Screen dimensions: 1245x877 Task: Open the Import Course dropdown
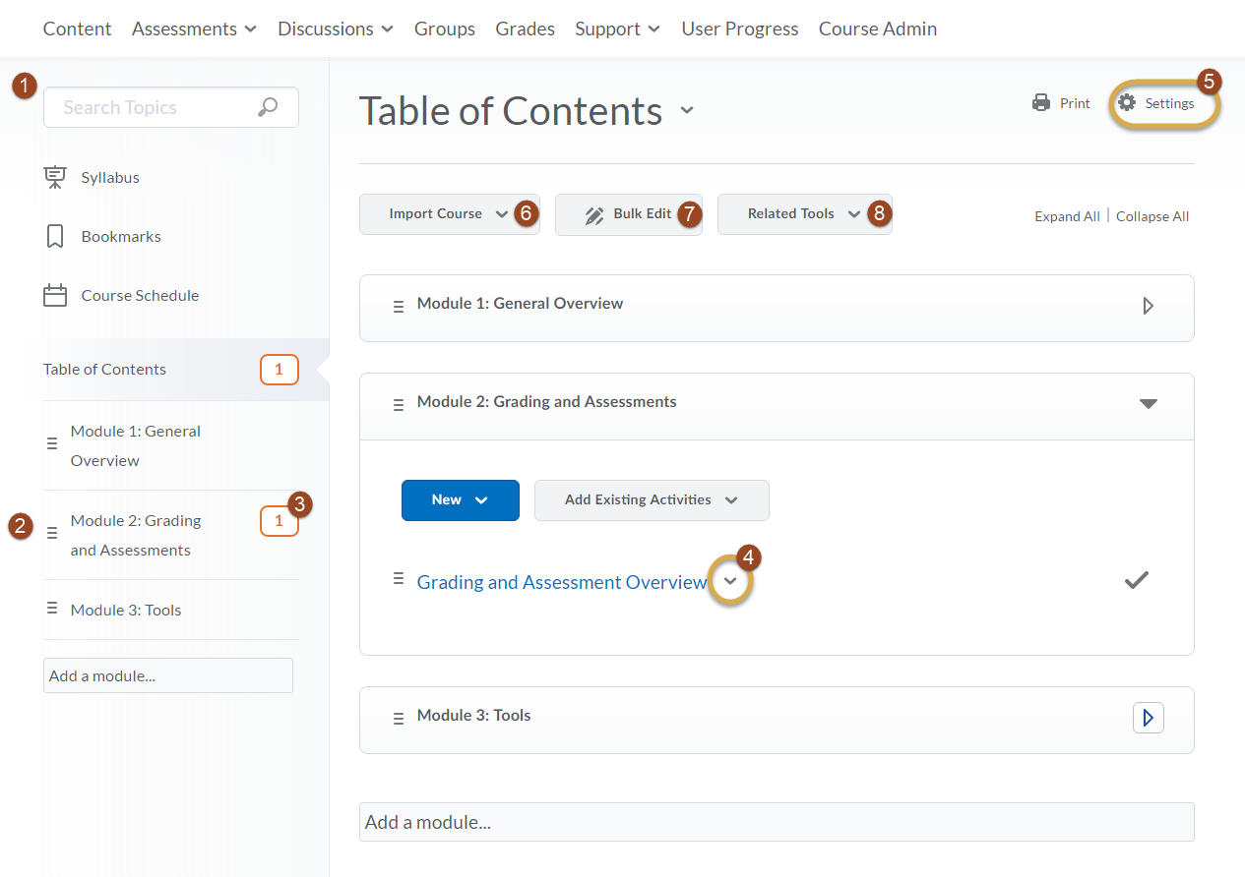(x=450, y=214)
